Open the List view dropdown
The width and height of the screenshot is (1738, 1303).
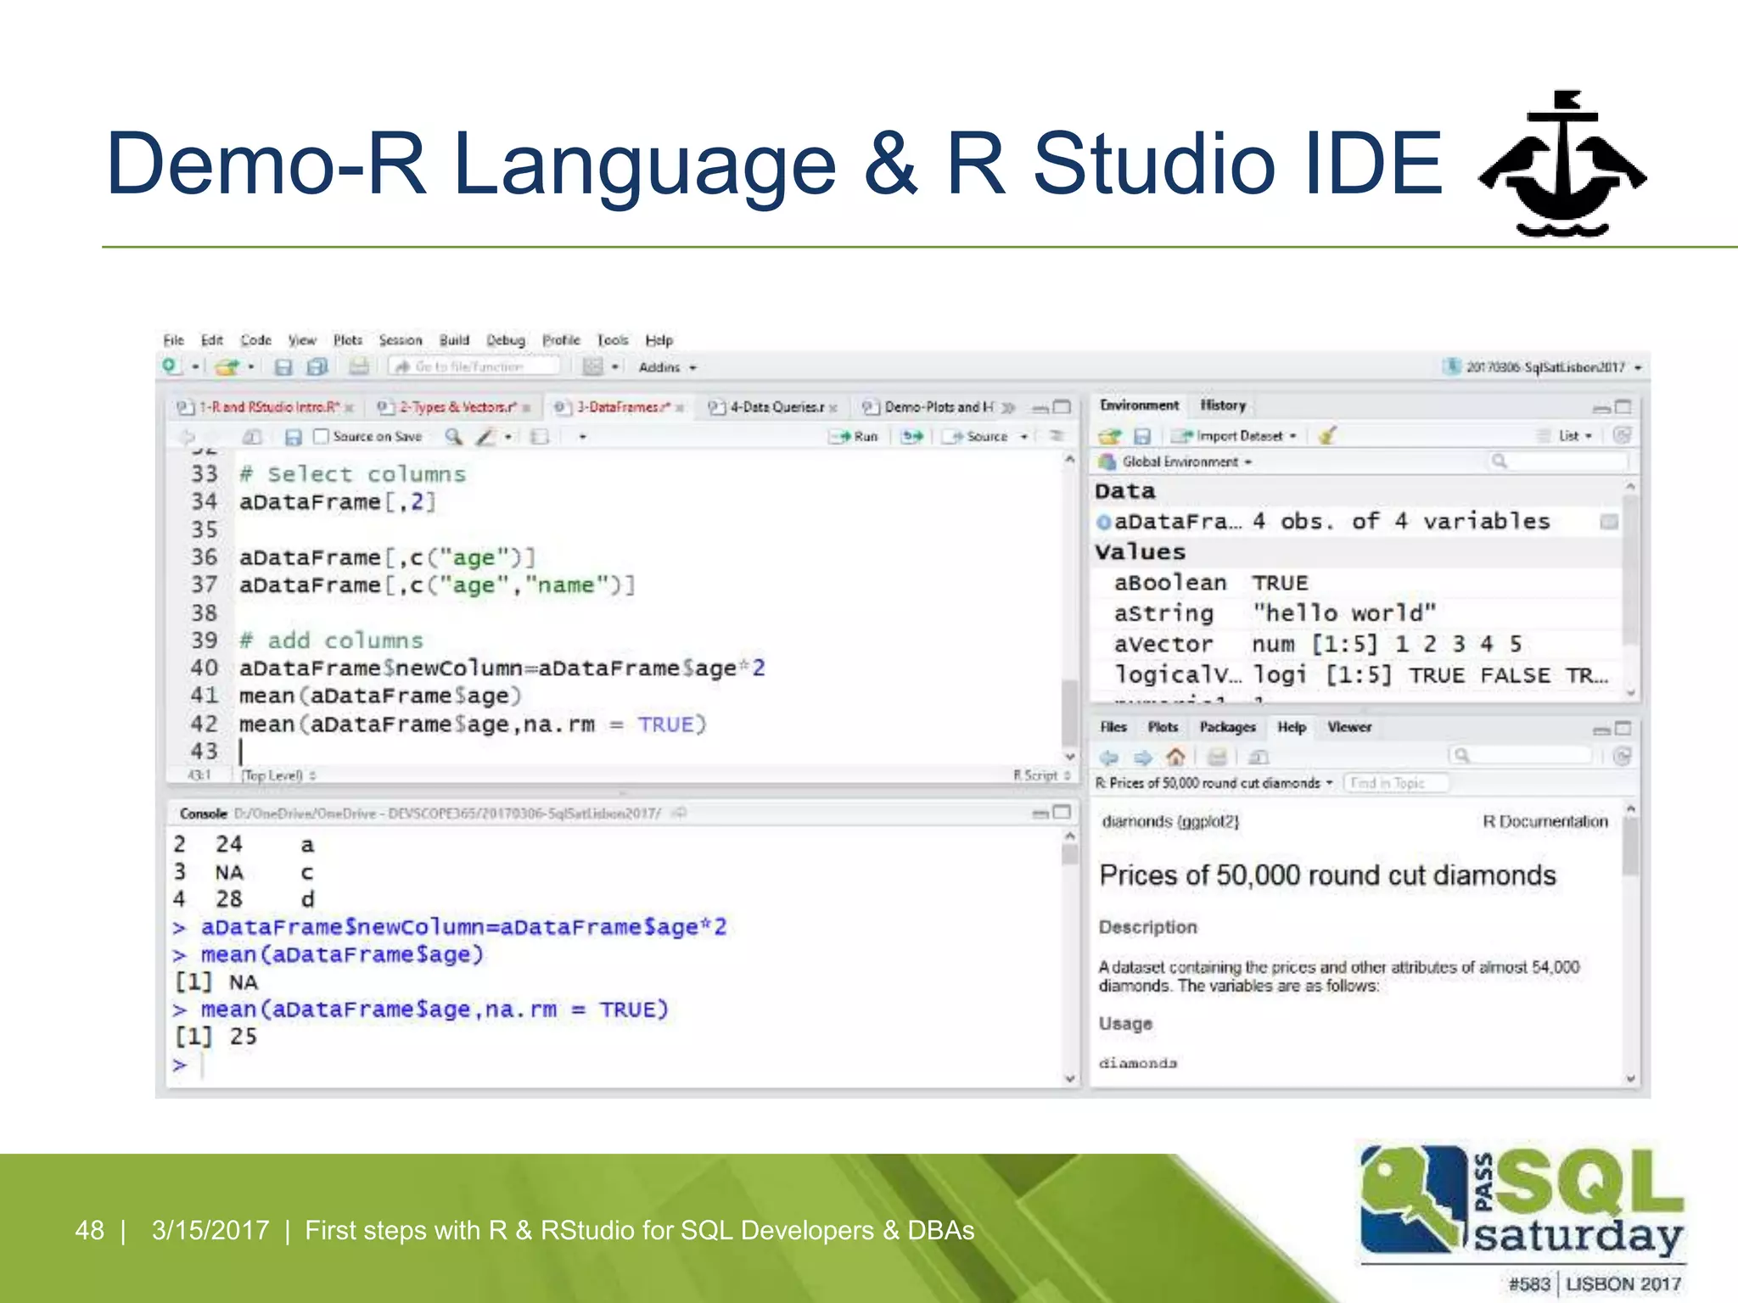pos(1567,435)
